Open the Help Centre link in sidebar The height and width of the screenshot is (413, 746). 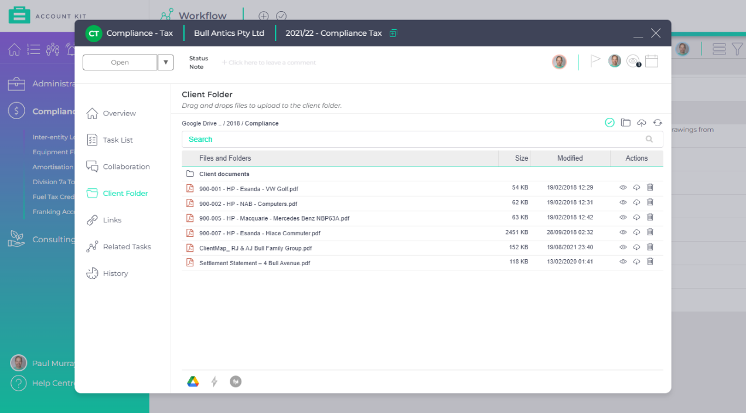43,383
